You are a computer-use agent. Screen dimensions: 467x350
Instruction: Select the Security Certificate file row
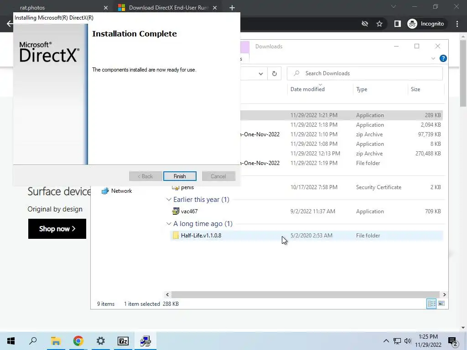306,187
